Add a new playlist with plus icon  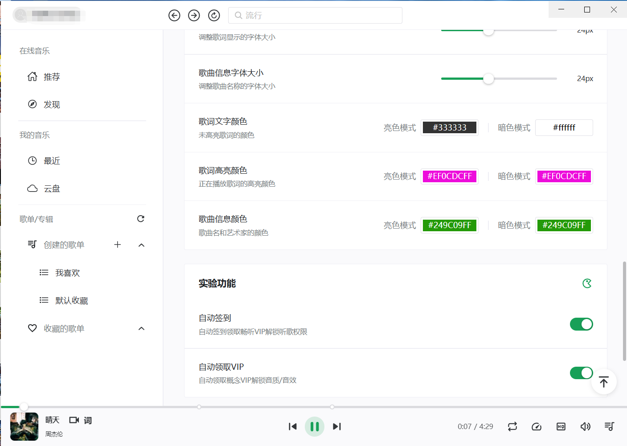tap(118, 245)
